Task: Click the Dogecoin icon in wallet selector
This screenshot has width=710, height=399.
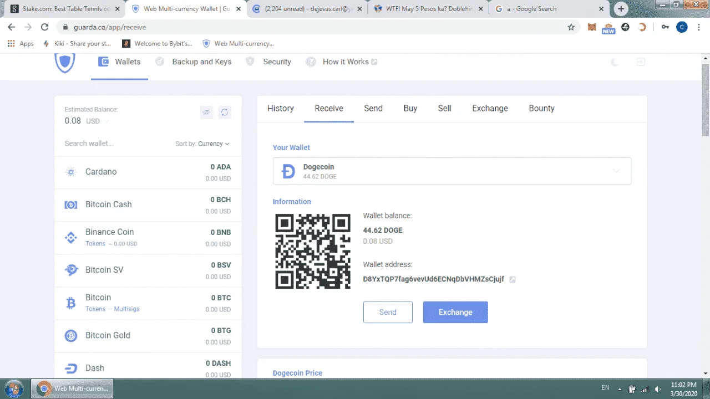Action: (x=288, y=171)
